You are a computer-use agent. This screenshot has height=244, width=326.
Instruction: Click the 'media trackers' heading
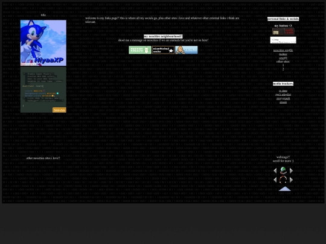pyautogui.click(x=283, y=84)
